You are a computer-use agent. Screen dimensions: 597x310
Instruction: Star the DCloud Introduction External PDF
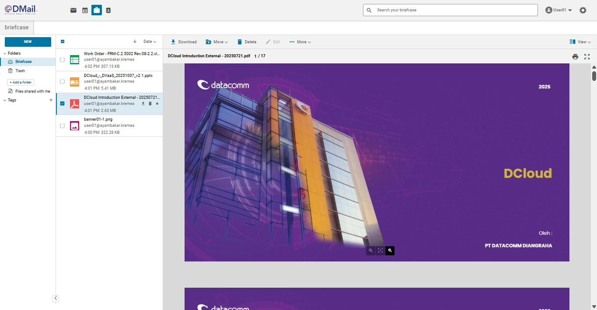pos(157,104)
